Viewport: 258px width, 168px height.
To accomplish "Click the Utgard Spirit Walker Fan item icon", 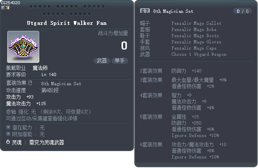I will 23,47.
